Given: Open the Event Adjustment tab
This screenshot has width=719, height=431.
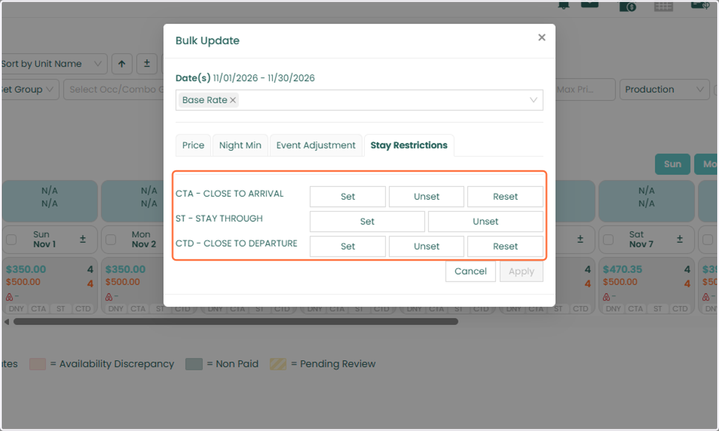Looking at the screenshot, I should click(x=316, y=145).
